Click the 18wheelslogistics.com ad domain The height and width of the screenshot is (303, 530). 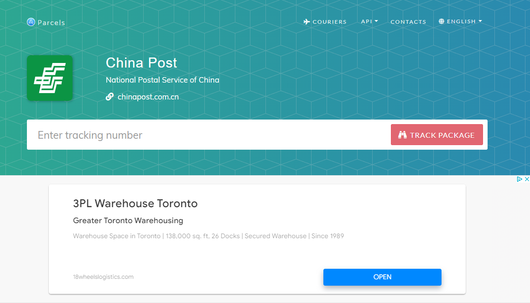point(103,277)
